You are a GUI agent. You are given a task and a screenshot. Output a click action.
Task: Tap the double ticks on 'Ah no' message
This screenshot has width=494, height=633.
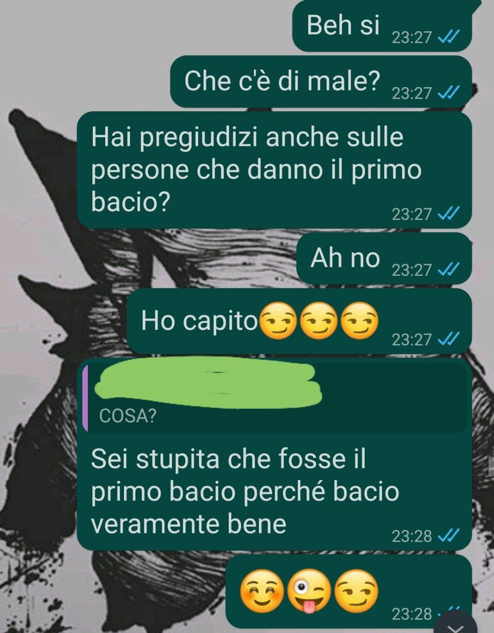(450, 270)
